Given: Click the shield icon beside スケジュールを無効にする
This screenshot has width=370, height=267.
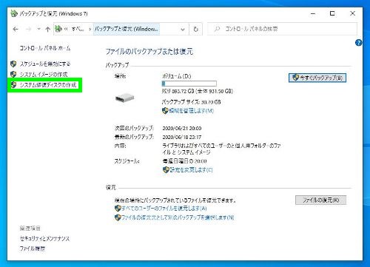Looking at the screenshot, I should [x=13, y=64].
